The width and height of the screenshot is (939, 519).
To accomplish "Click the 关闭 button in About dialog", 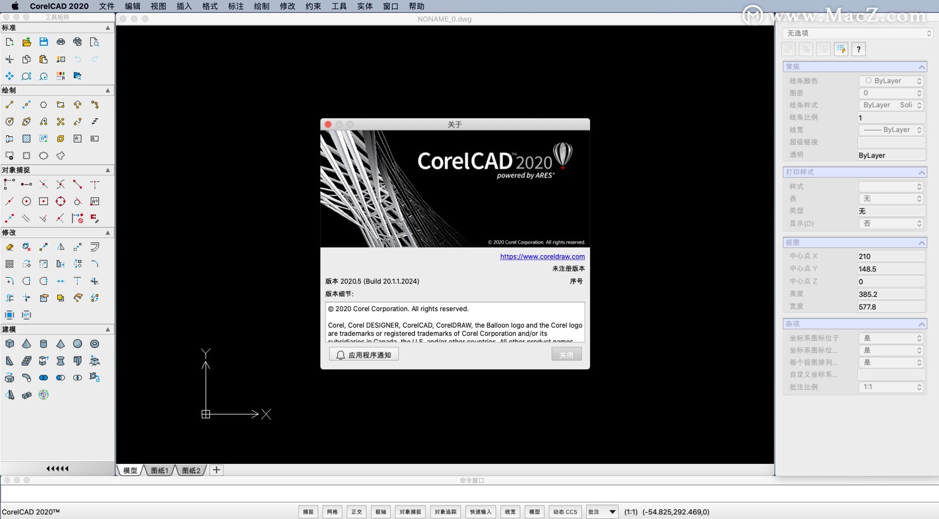I will click(566, 355).
